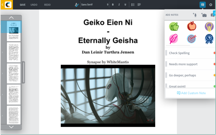Open the settings gear
216x135 pixels.
(x=211, y=5)
